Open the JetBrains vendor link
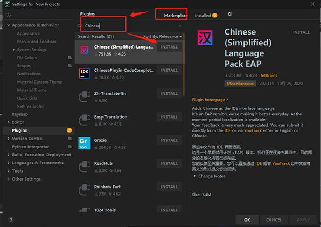321x227 pixels. click(269, 75)
